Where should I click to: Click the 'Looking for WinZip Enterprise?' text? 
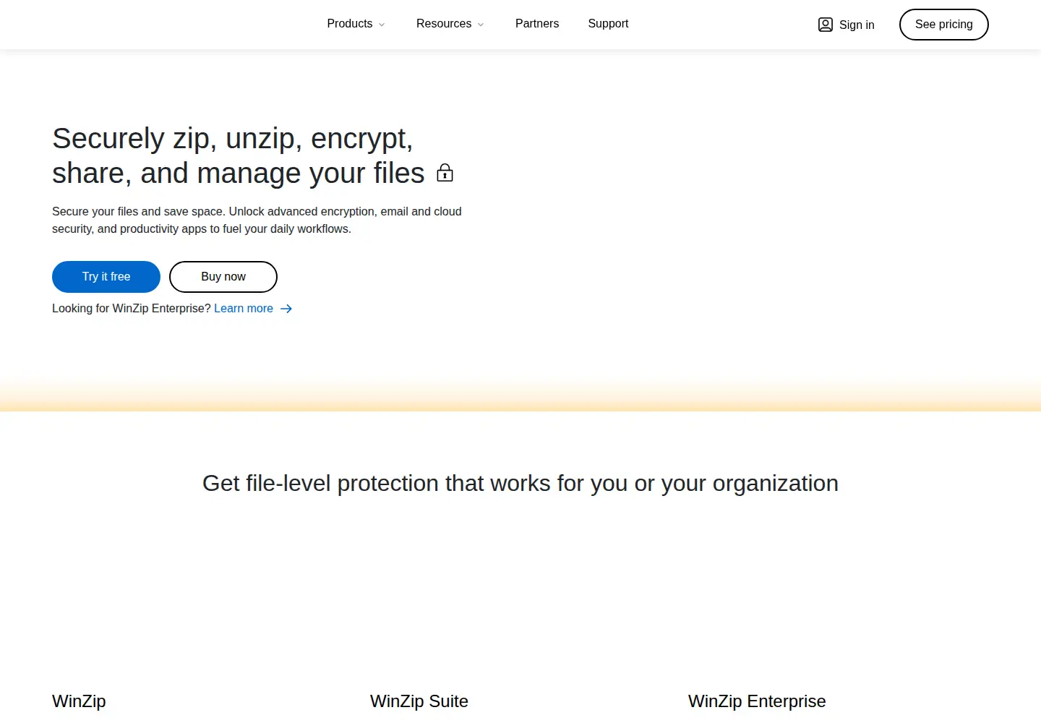click(x=132, y=309)
